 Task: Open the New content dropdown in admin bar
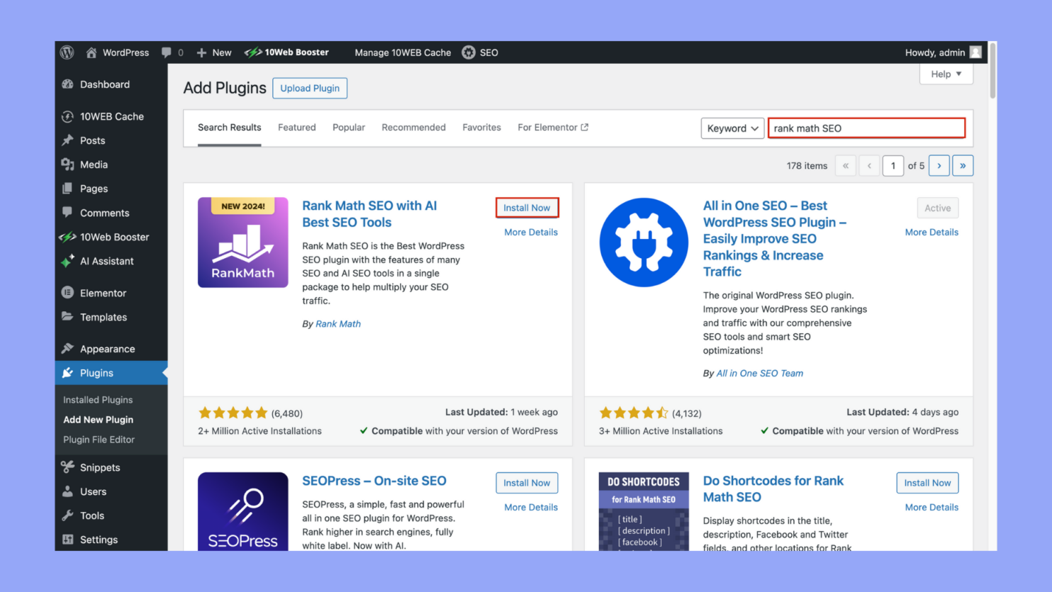pos(213,52)
